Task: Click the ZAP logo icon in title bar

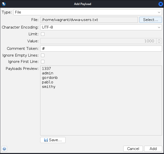Action: point(4,4)
